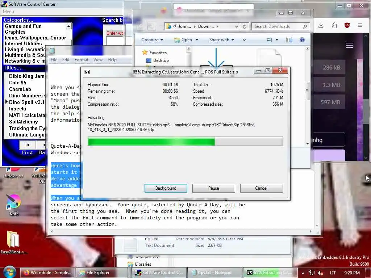Open Krita desktop shortcut
This screenshot has height=278, width=371.
[x=14, y=205]
